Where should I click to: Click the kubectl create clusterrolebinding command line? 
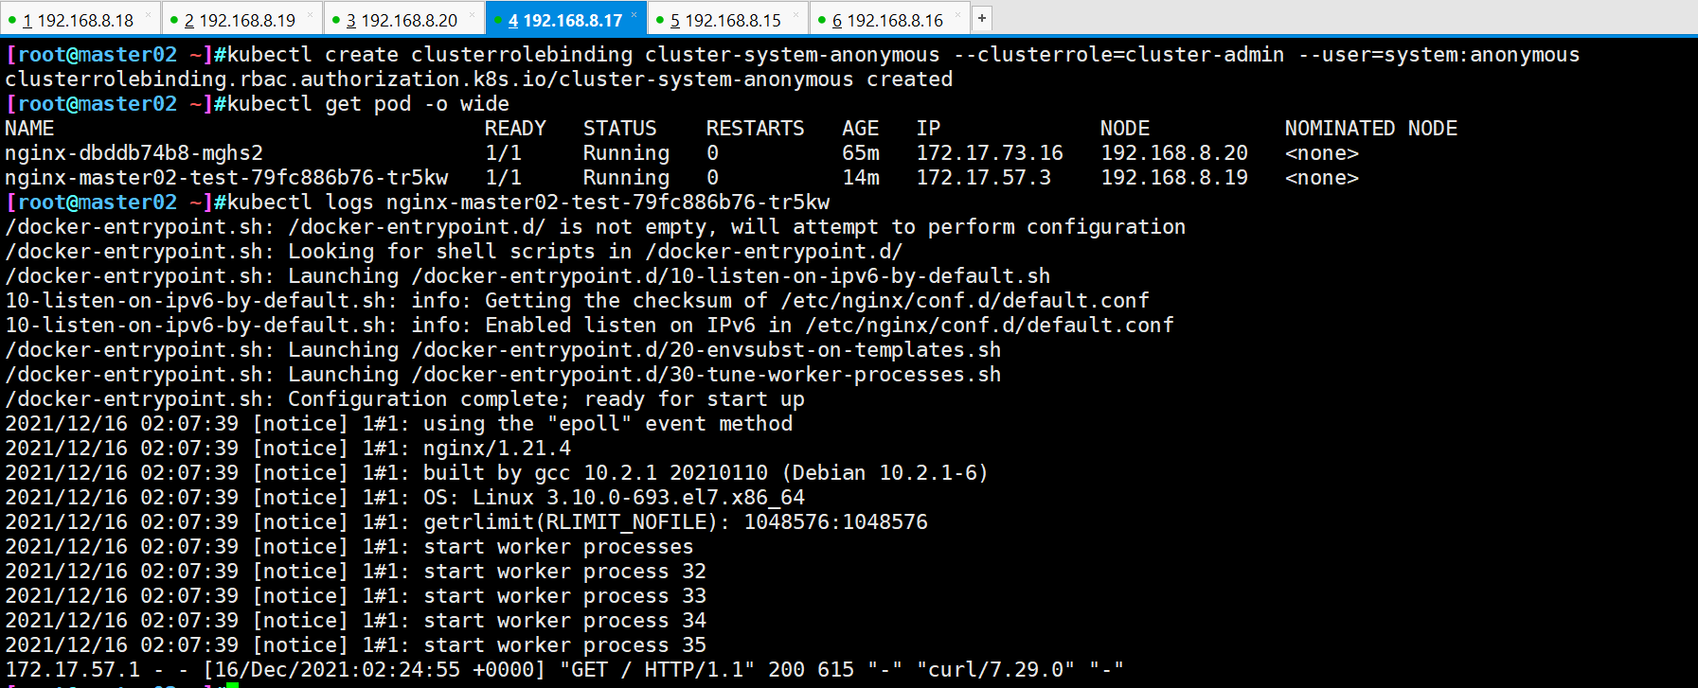(x=793, y=55)
